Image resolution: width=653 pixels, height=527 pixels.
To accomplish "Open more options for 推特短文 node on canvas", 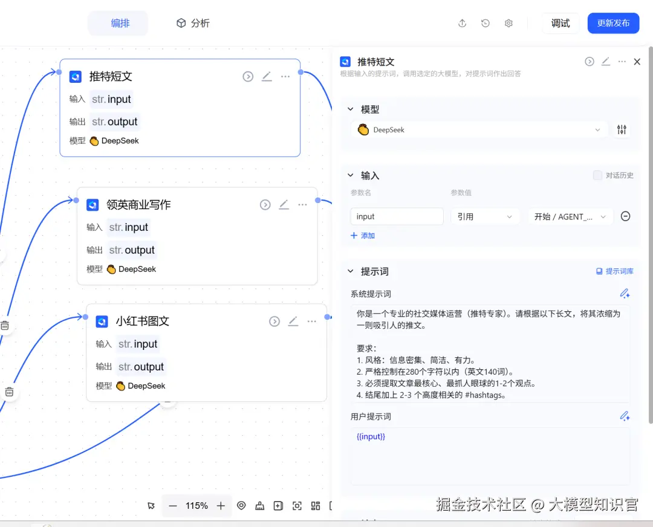I will point(285,77).
